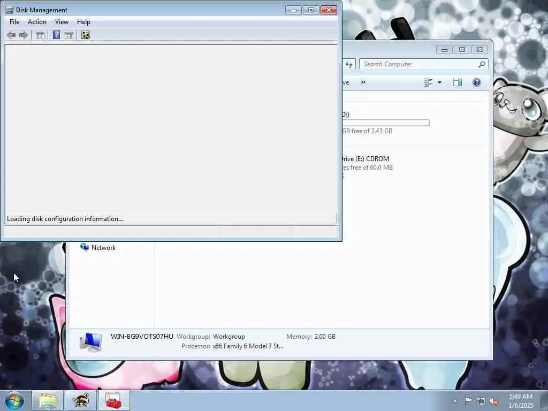Toggle the preview pane icon in Explorer
This screenshot has width=548, height=411.
[458, 82]
